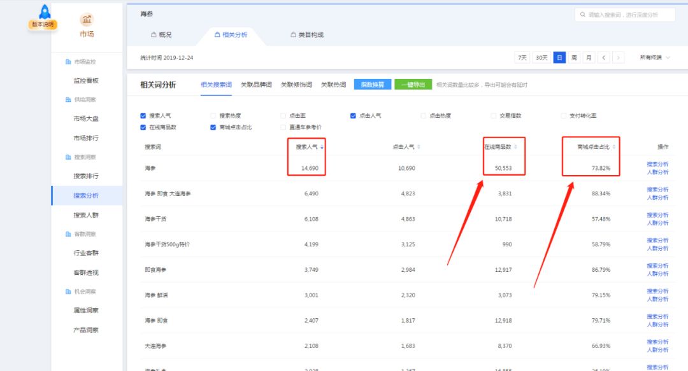Switch to the 概况 tab

tap(161, 34)
